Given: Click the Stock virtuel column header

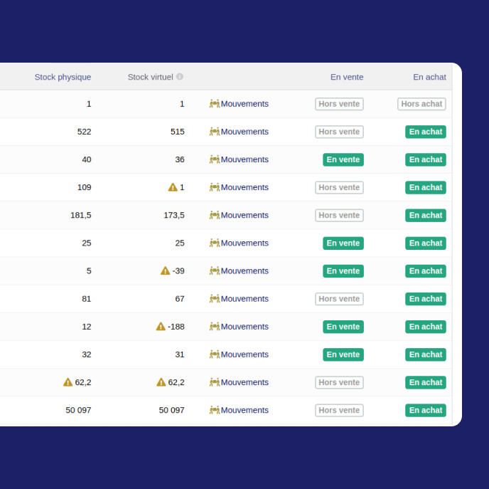Looking at the screenshot, I should point(150,77).
